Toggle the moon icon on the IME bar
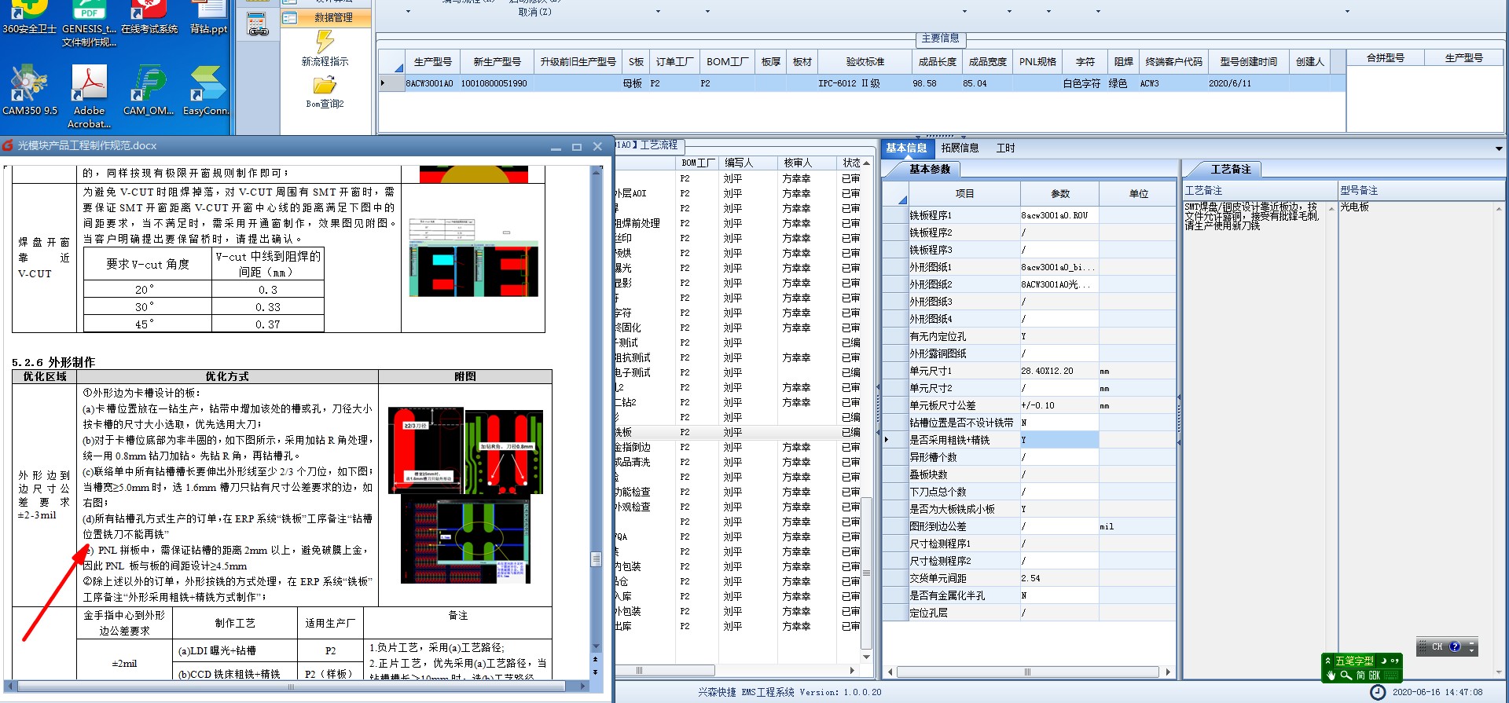1509x703 pixels. tap(1385, 661)
